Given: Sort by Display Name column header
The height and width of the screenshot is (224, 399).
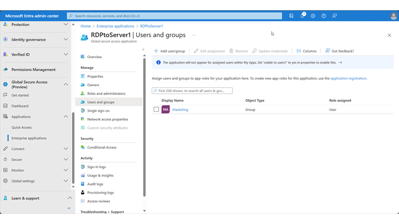Looking at the screenshot, I should (x=172, y=100).
